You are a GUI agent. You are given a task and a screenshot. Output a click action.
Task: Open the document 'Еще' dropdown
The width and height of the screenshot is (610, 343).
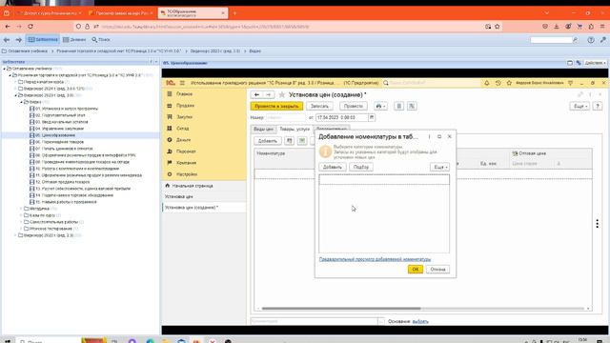(579, 106)
